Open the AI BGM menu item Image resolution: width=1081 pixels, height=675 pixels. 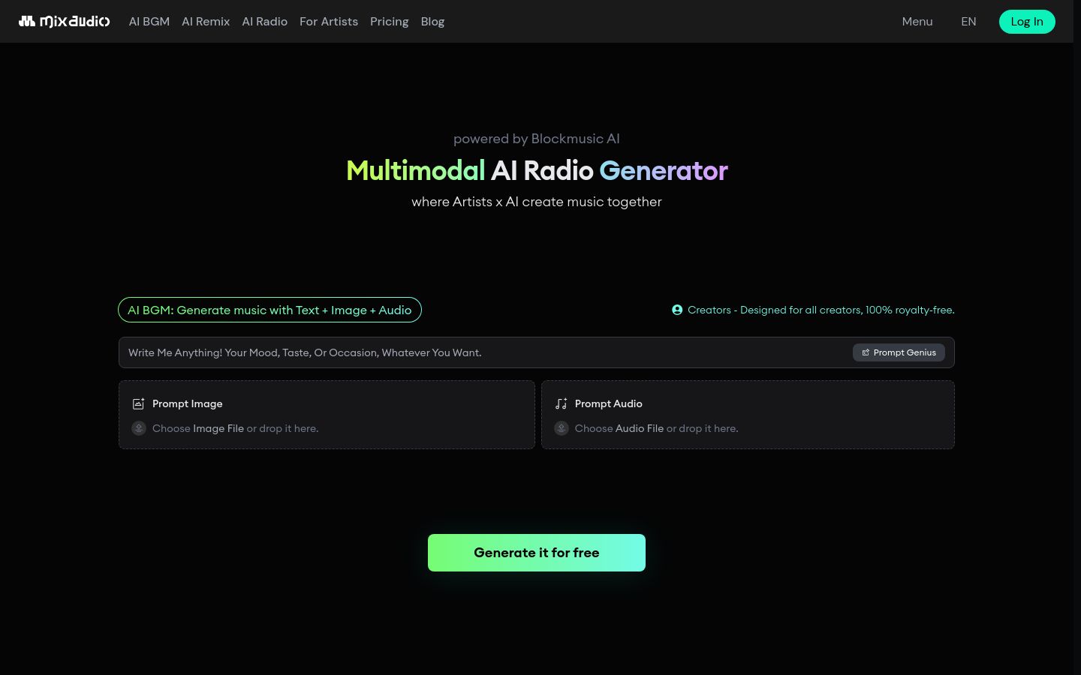click(149, 21)
